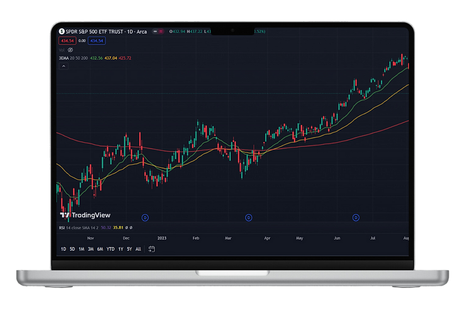
Task: Click the high price H437.22 value
Action: (195, 32)
